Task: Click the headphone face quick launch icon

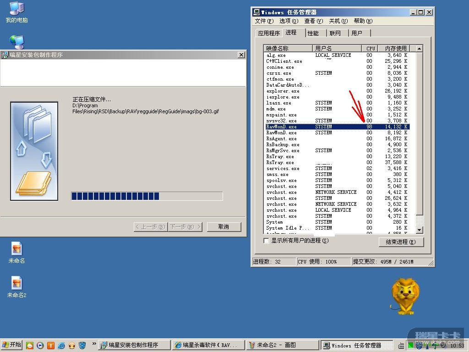Action: pos(72,345)
